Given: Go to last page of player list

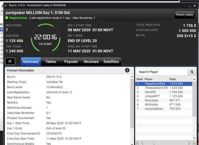Looking at the screenshot, I should pyautogui.click(x=194, y=143).
